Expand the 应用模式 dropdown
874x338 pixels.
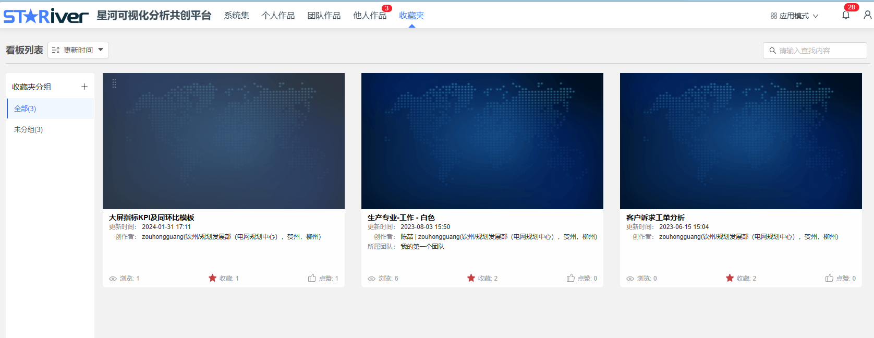(x=794, y=16)
